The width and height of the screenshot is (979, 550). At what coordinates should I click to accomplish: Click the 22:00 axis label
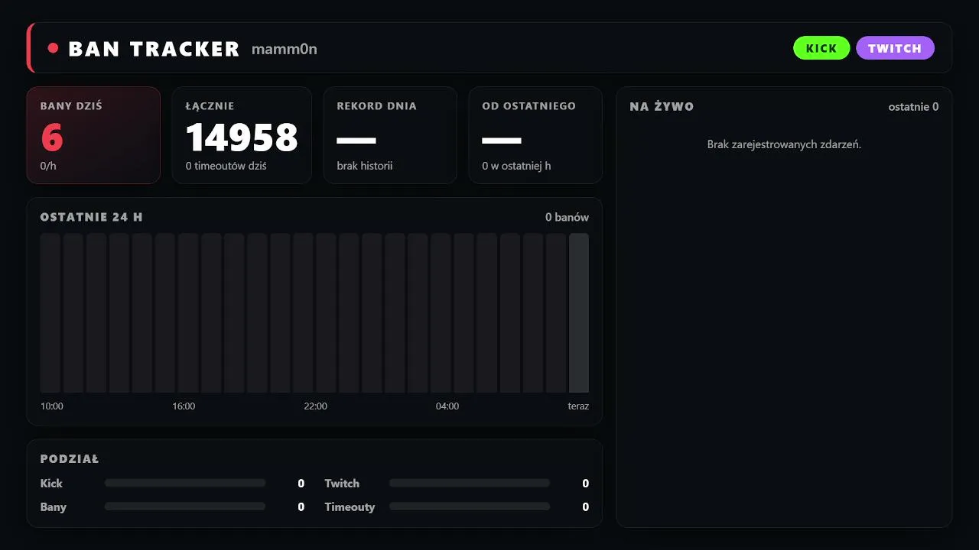pyautogui.click(x=315, y=406)
